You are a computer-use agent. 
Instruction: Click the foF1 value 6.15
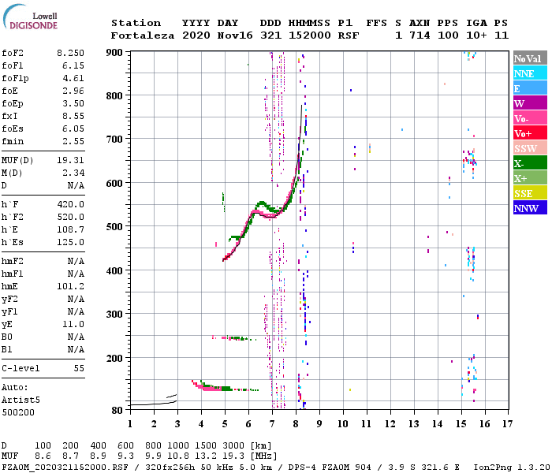73,65
